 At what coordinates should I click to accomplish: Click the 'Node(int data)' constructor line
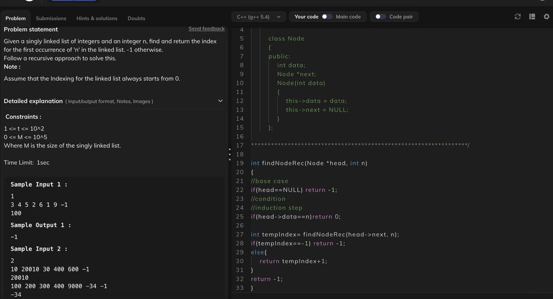coord(301,83)
